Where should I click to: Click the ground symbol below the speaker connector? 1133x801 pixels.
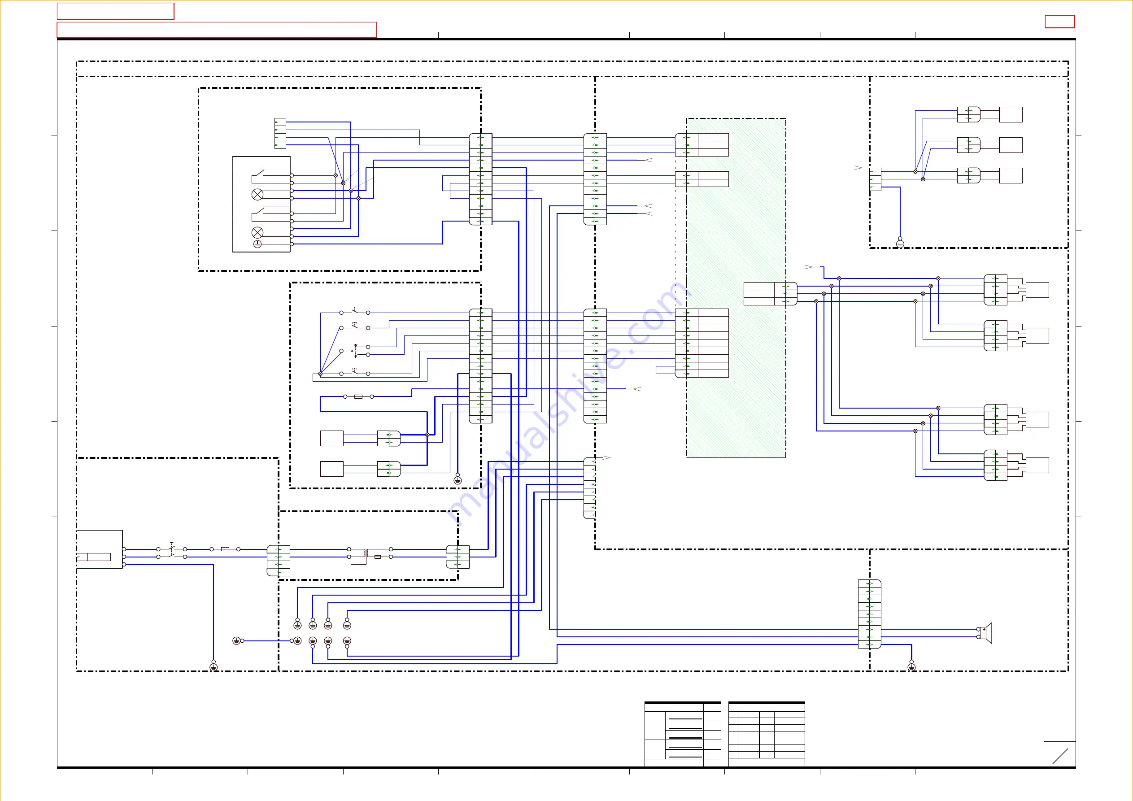pos(911,667)
